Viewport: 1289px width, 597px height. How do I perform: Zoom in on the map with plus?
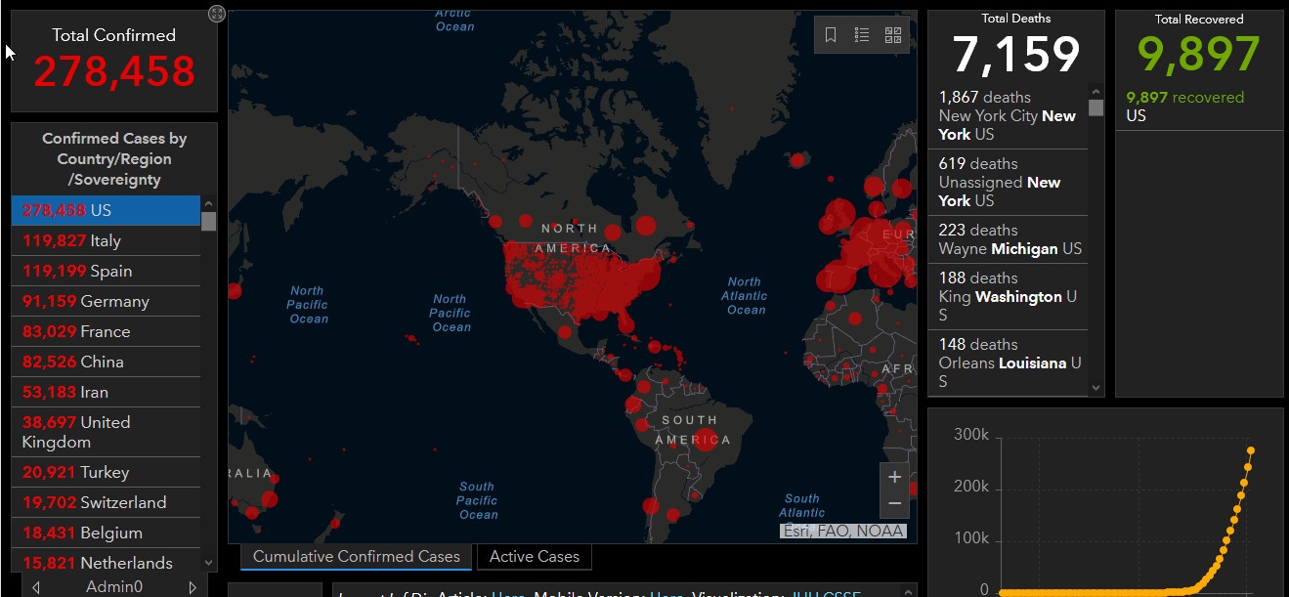894,478
